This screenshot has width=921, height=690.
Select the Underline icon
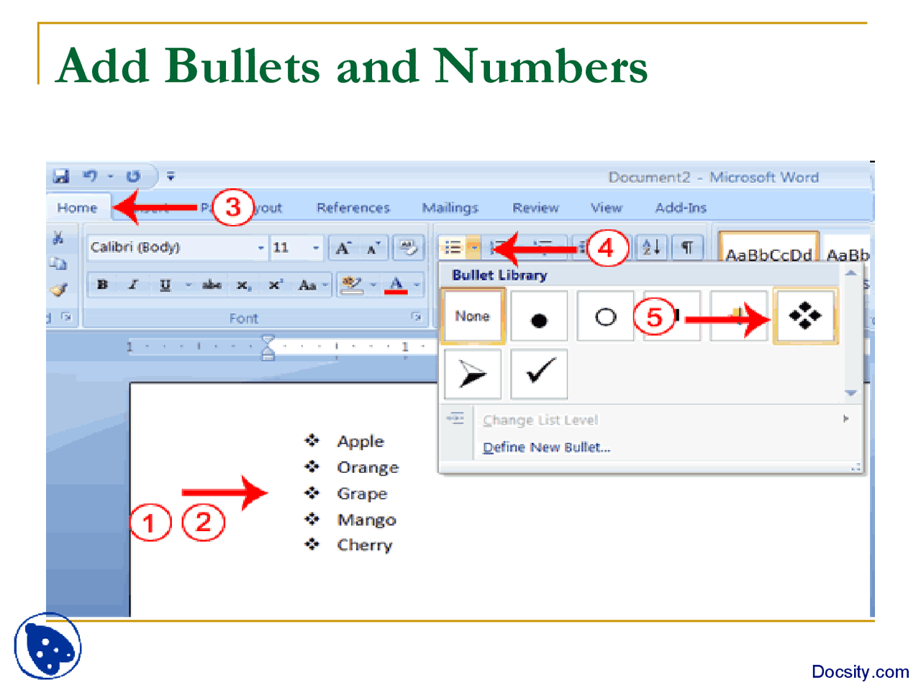(x=164, y=285)
